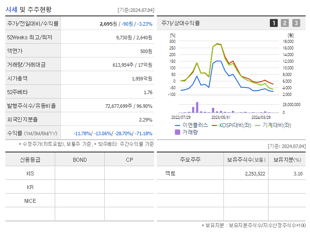Click the KOSPI대비(좌) red legend line
The width and height of the screenshot is (310, 232).
click(214, 126)
